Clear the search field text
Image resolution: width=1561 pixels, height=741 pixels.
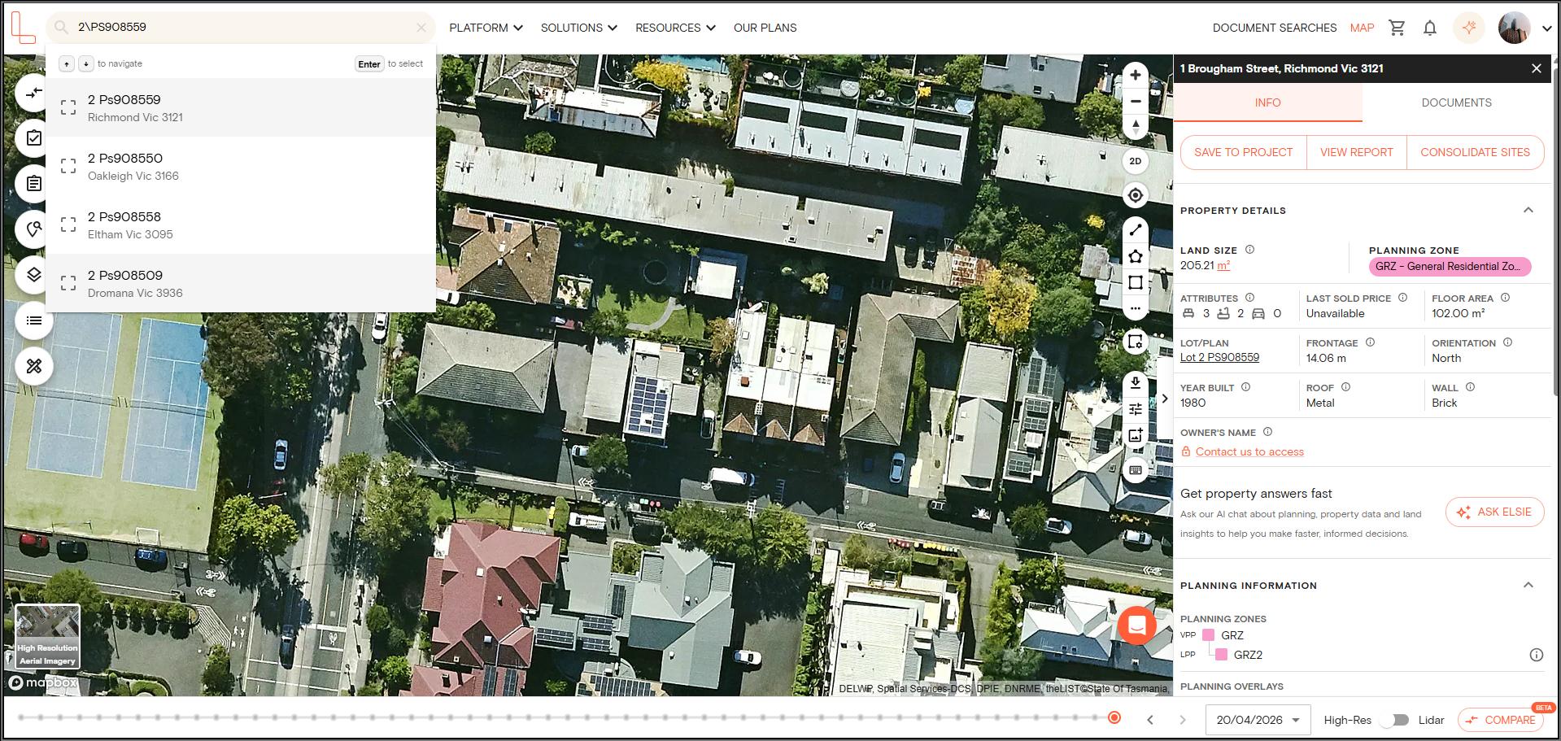[421, 27]
